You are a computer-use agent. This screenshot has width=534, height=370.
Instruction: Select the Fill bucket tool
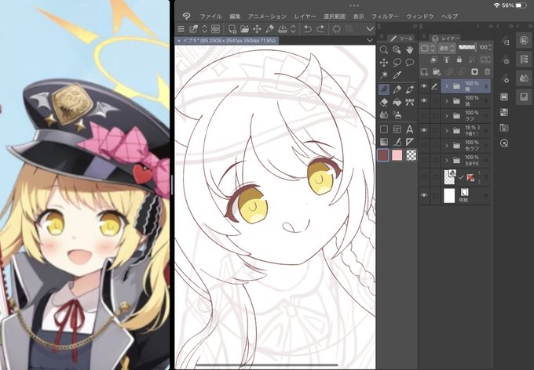[x=397, y=102]
